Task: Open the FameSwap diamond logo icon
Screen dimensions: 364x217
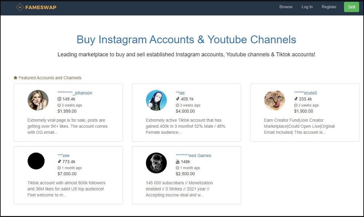Action: (x=20, y=7)
